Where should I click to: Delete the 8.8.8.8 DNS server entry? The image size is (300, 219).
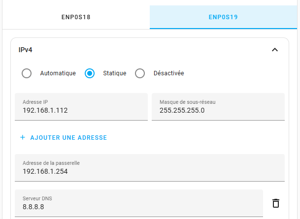[276, 203]
